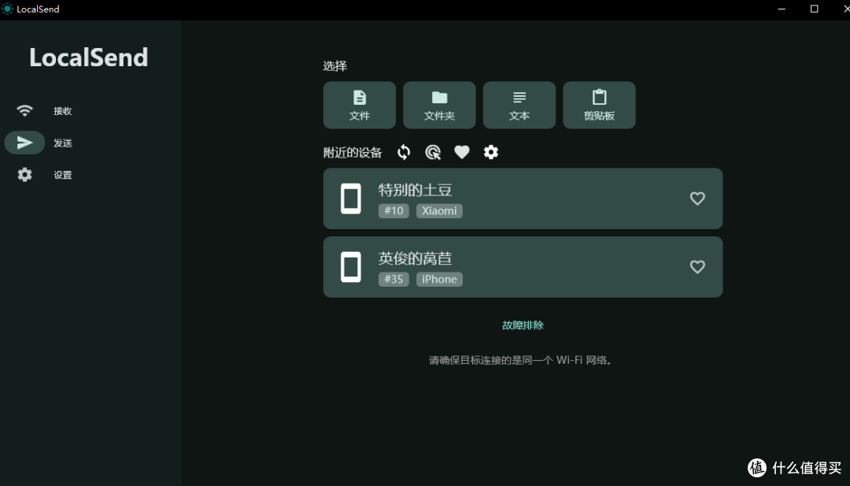The height and width of the screenshot is (486, 850).
Task: Click the Wi-Fi network hint text
Action: click(x=520, y=360)
